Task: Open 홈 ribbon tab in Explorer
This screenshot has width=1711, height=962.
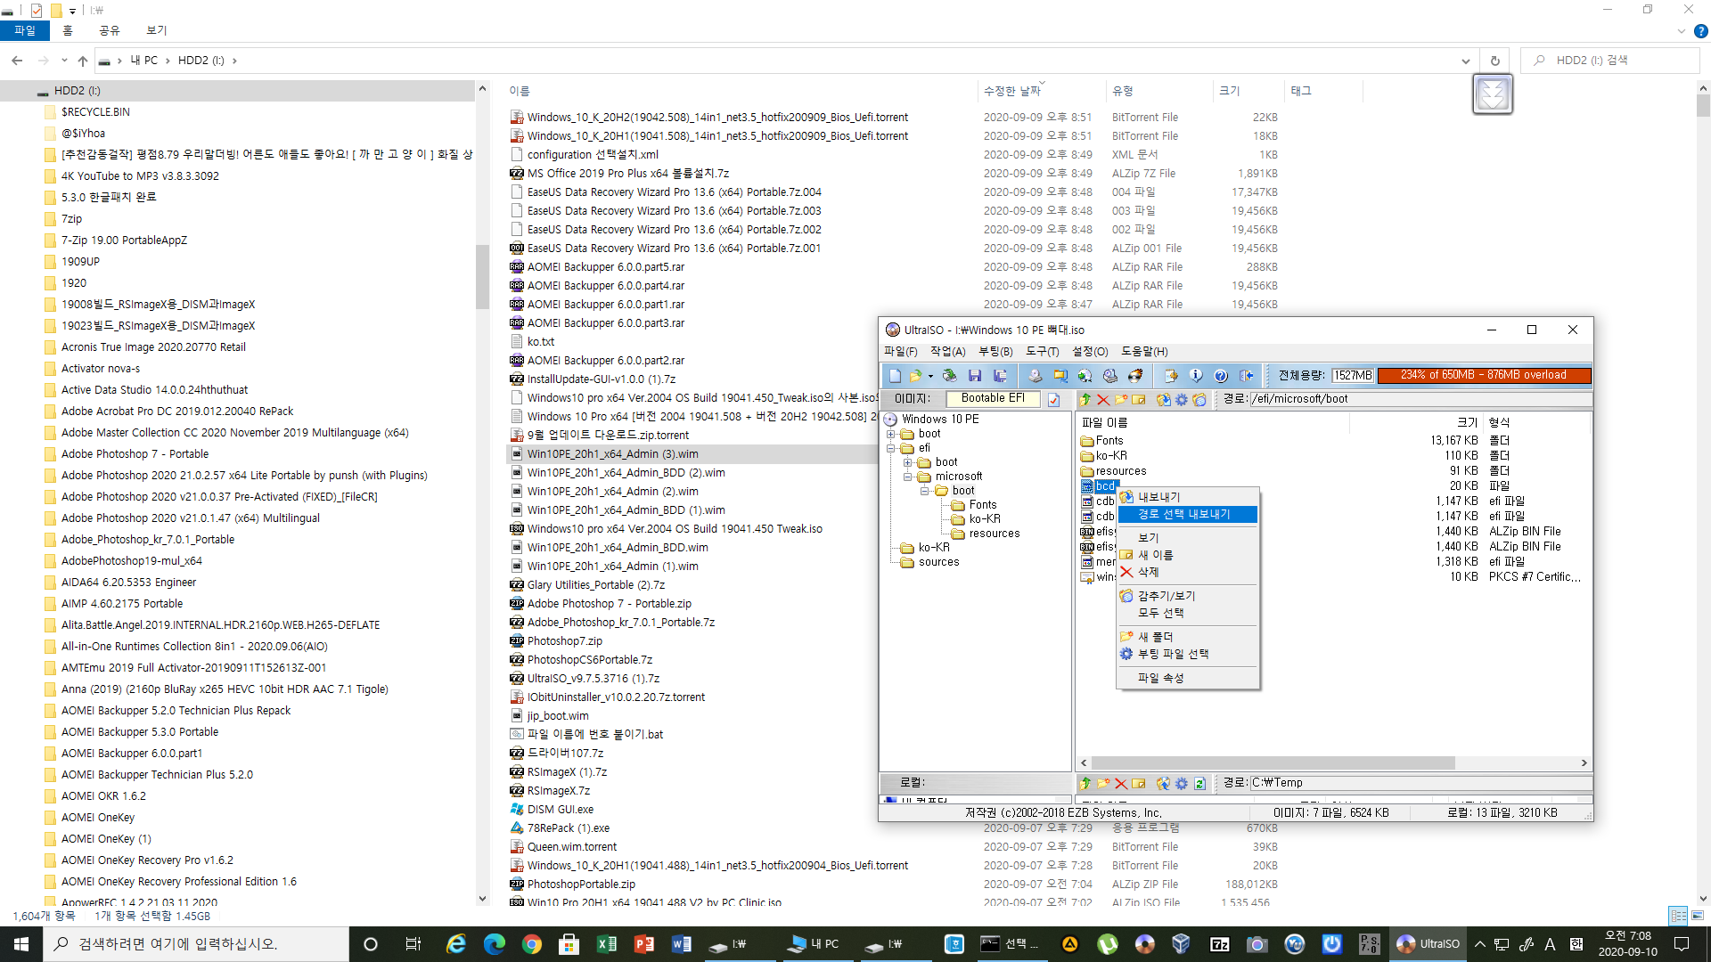Action: (x=68, y=30)
